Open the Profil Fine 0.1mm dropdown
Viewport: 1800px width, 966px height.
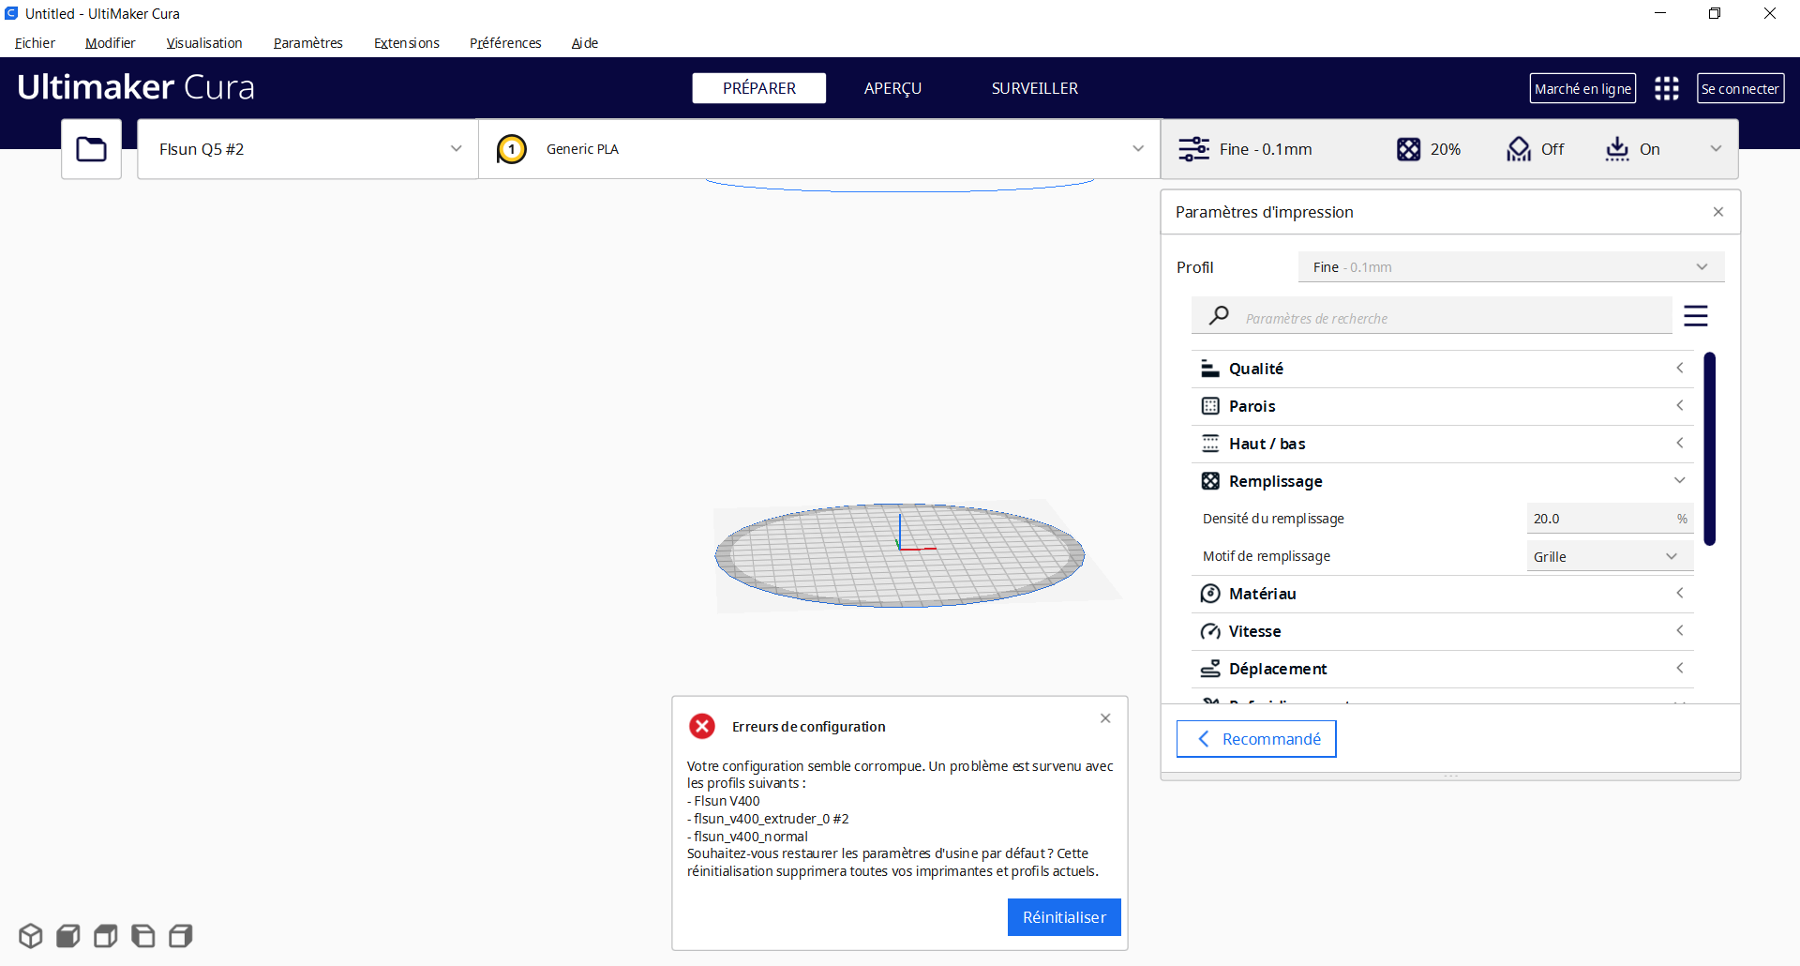pos(1511,267)
